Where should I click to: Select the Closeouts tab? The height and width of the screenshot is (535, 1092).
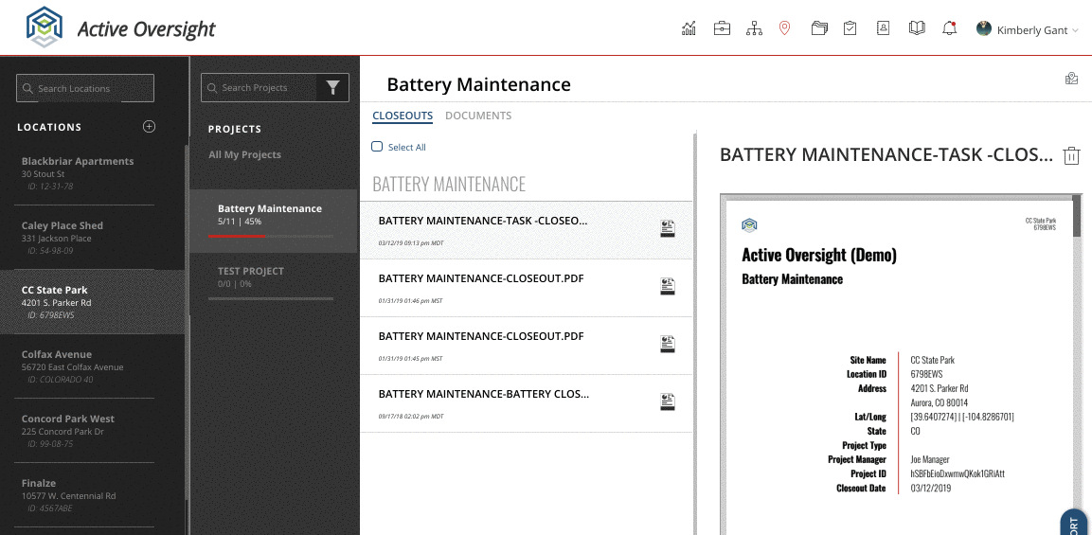[403, 116]
